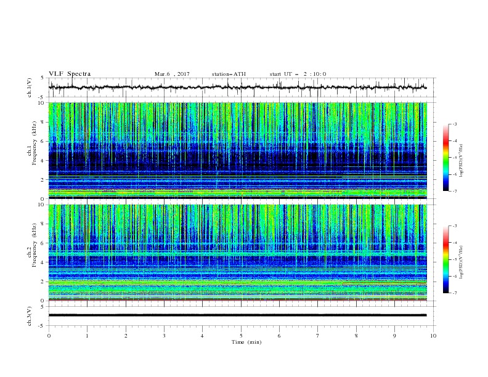Image resolution: width=488 pixels, height=377 pixels.
Task: Click the "VLF Spectra" title text
Action: [70, 74]
